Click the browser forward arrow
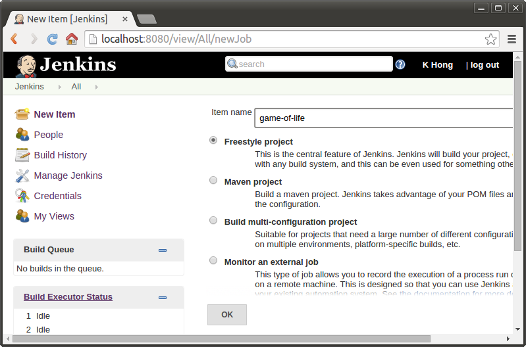526x347 pixels. tap(34, 39)
